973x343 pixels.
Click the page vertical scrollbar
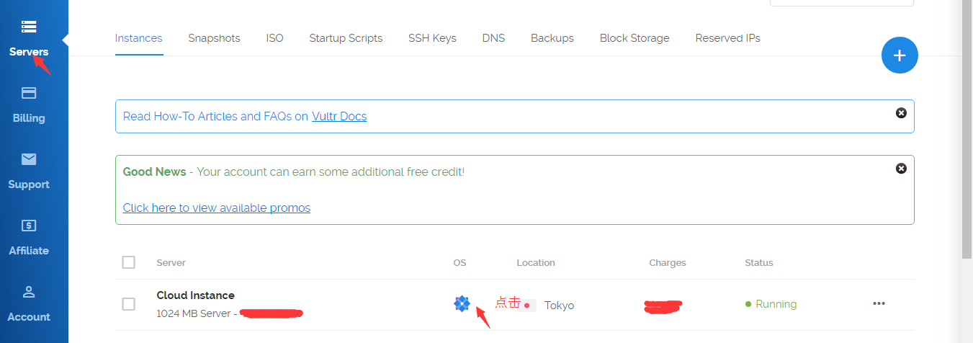click(967, 130)
